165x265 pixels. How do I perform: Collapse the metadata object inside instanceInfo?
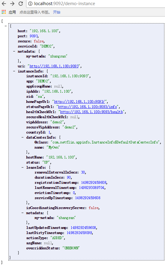(22, 213)
